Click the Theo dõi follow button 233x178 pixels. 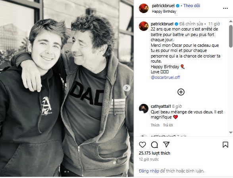pos(192,6)
